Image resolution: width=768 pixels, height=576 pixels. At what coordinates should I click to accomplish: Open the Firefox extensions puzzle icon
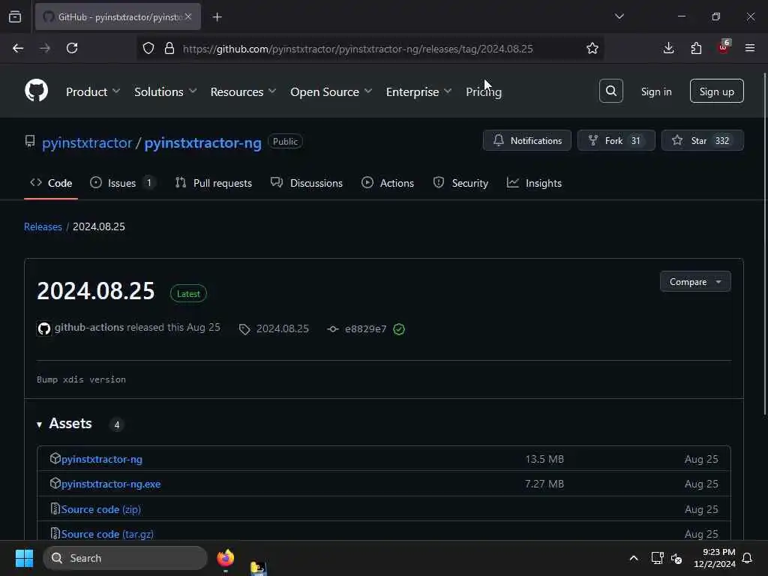pos(696,48)
